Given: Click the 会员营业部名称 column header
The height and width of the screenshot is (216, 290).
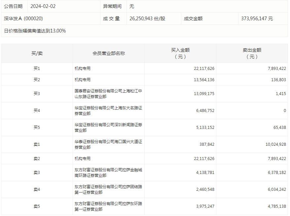Looking at the screenshot, I should coord(108,53).
